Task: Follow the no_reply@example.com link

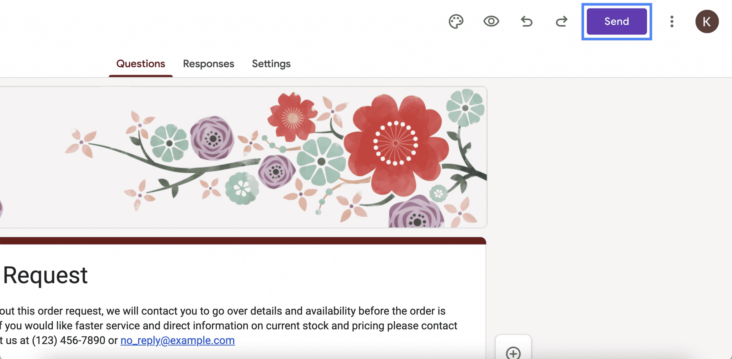Action: coord(178,340)
